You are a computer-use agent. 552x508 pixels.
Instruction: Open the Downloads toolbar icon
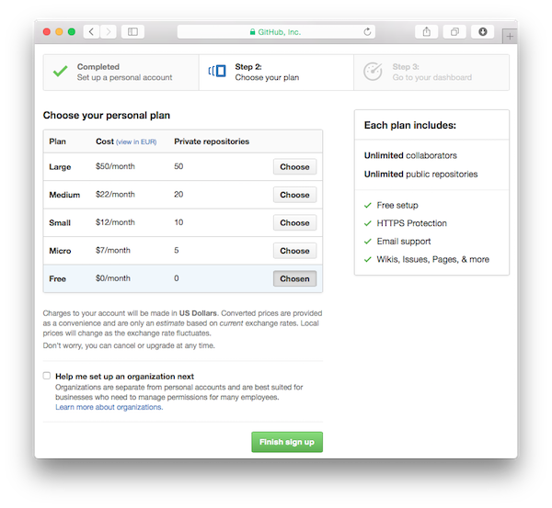click(x=483, y=31)
